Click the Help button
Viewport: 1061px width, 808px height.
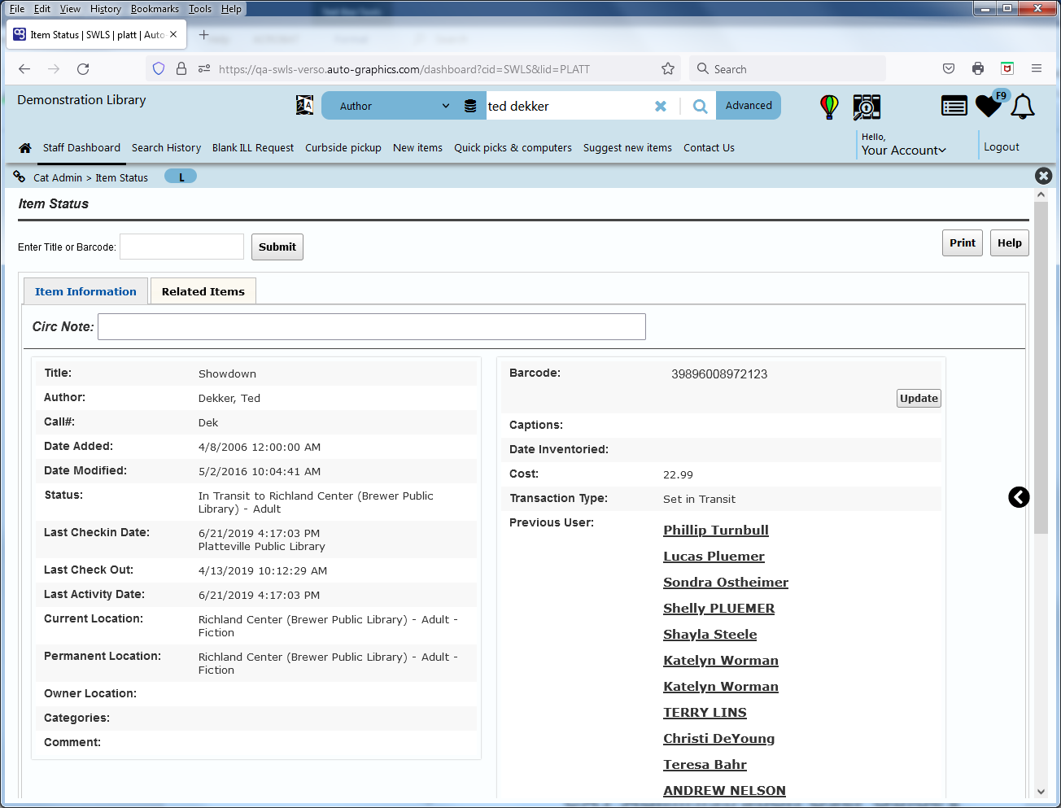pos(1010,243)
